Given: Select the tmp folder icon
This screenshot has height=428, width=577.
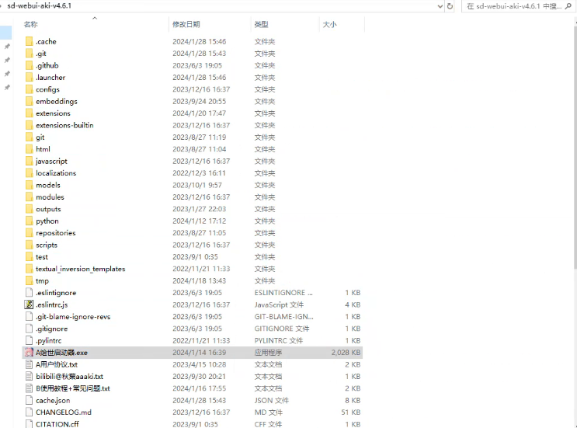Looking at the screenshot, I should (30, 280).
